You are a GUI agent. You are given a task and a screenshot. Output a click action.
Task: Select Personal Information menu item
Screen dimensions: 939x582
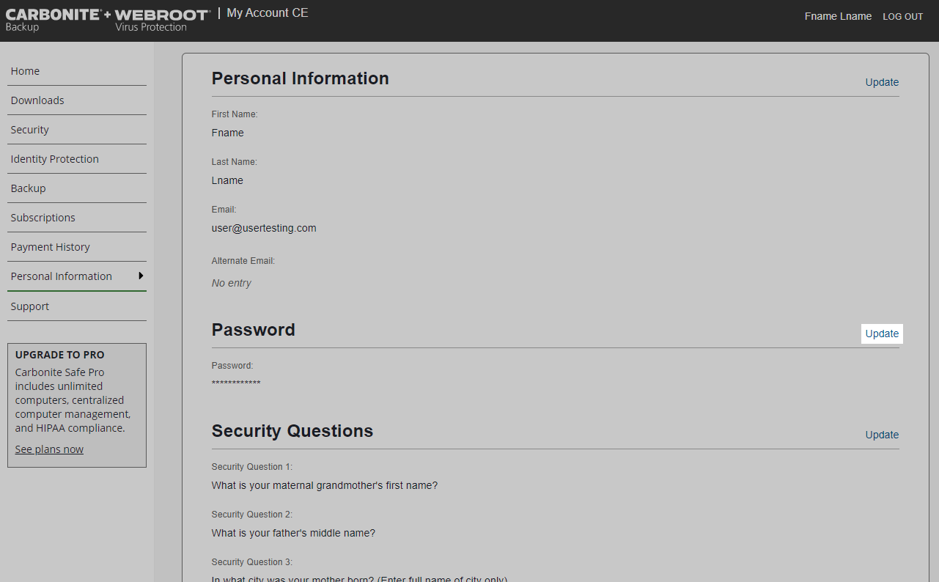point(62,276)
